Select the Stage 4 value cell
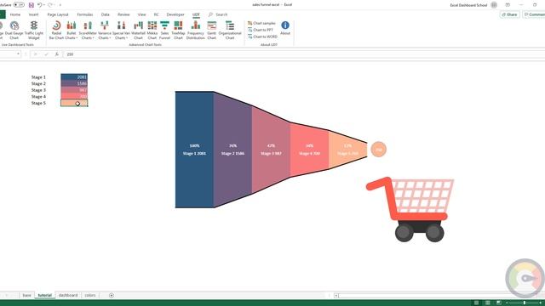The width and height of the screenshot is (545, 306). pyautogui.click(x=74, y=96)
